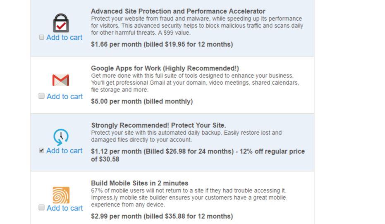
Task: Click the Strongly Recommended Protect Your Site heading
Action: [158, 125]
